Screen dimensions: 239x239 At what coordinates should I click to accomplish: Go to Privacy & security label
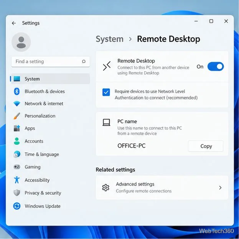(43, 193)
